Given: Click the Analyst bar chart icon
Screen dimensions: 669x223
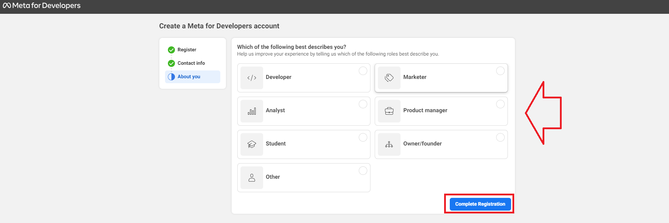Looking at the screenshot, I should point(252,111).
